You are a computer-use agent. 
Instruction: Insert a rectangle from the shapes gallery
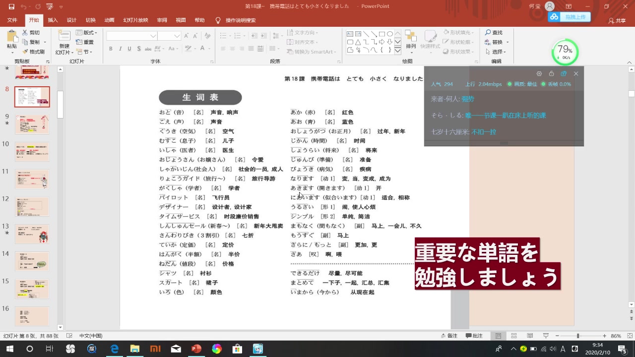pos(382,34)
